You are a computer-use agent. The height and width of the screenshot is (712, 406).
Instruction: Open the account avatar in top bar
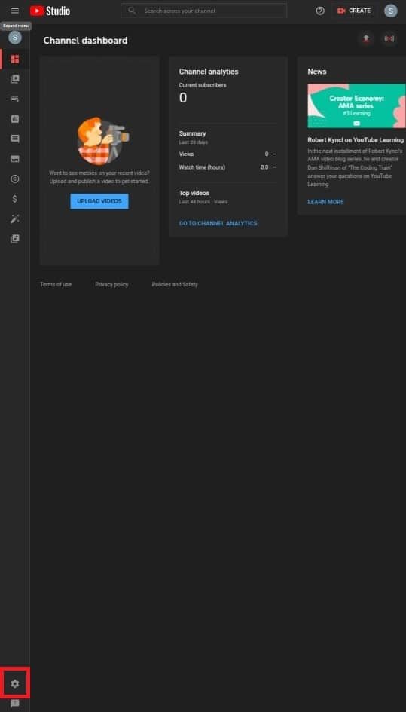[391, 11]
